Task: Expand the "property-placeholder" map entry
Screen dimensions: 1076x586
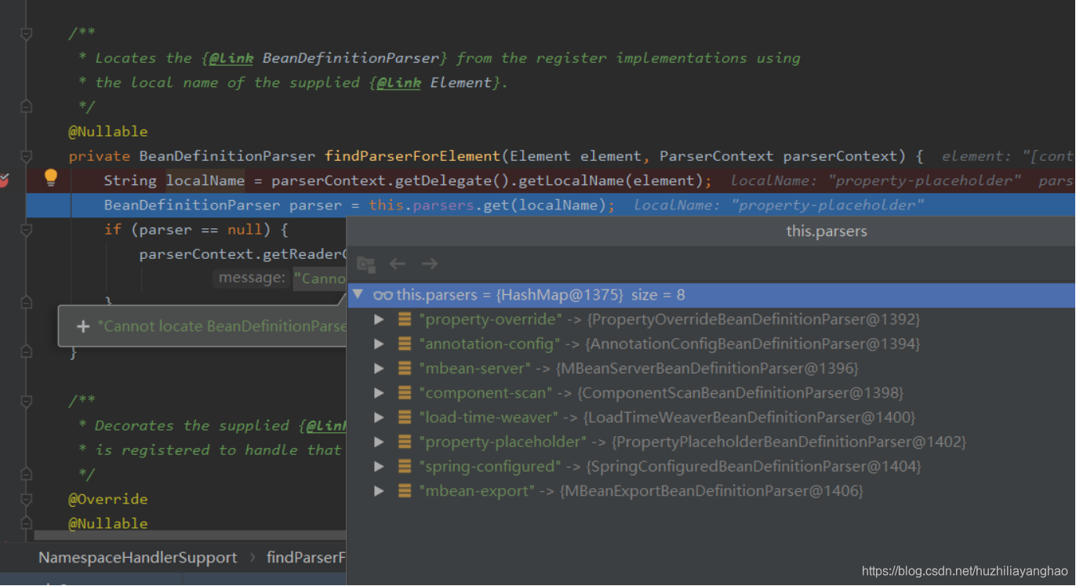Action: (x=379, y=442)
